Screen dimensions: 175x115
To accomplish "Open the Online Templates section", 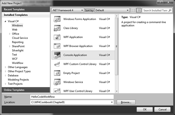I will (26, 90).
